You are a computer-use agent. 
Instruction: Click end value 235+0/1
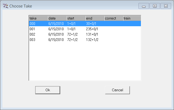coord(92,29)
